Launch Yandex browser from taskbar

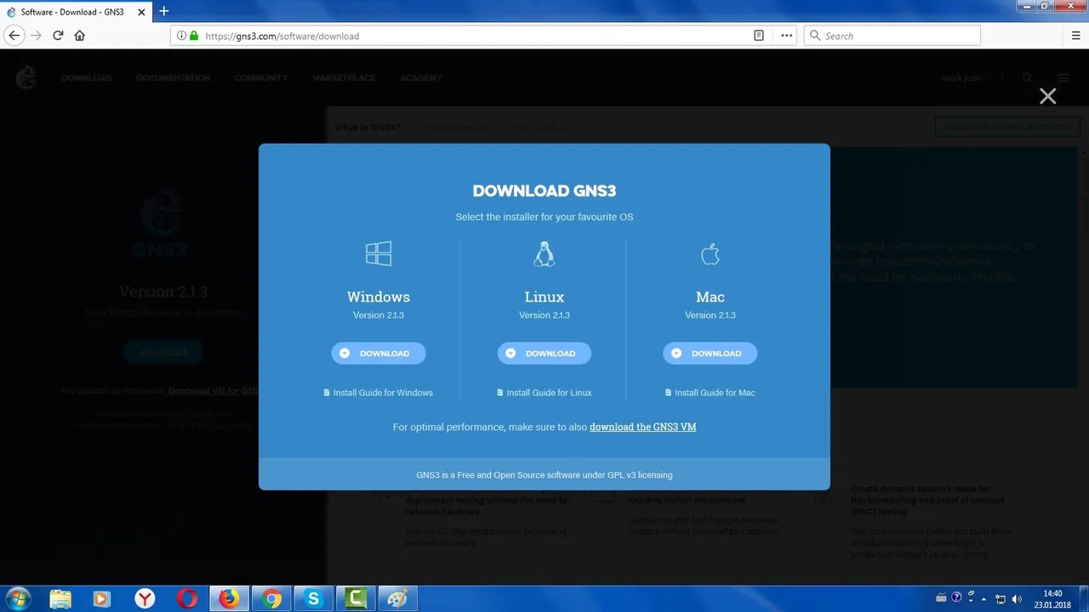click(145, 598)
